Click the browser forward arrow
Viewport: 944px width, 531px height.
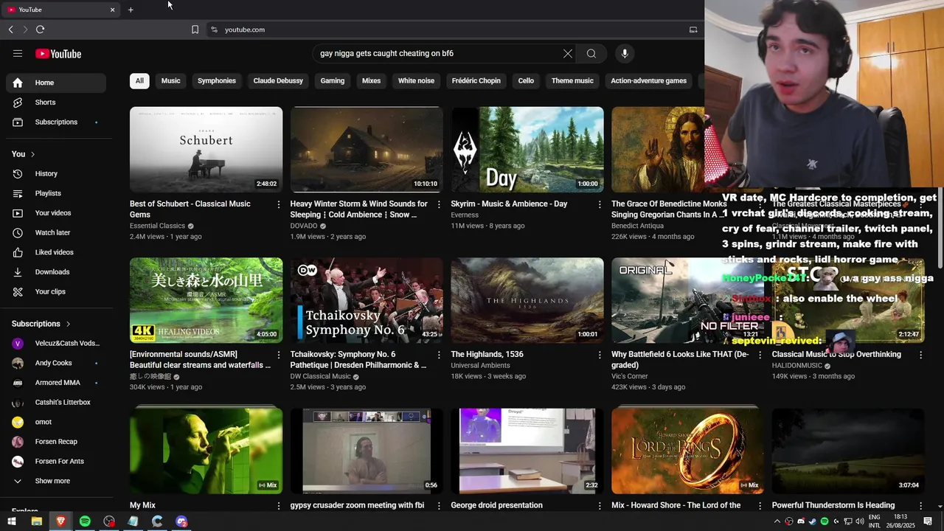[25, 29]
